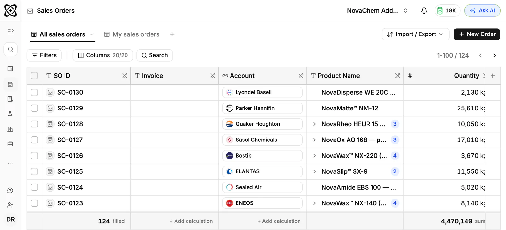Open the lab flask icon in sidebar

(10, 114)
